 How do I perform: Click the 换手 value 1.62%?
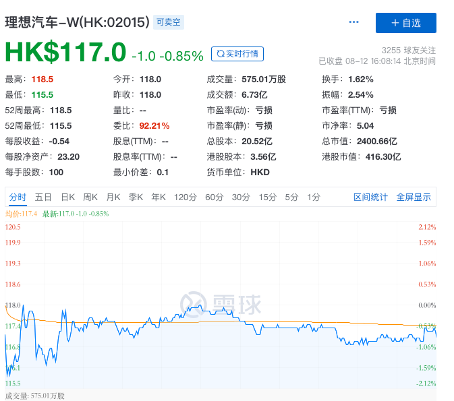(361, 80)
